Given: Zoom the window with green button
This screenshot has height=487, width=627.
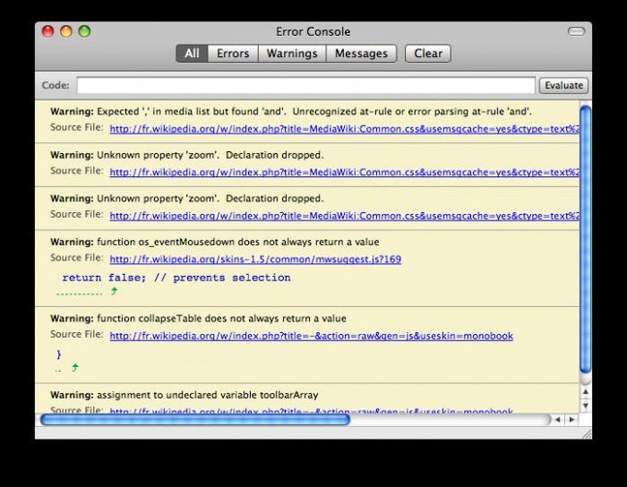Looking at the screenshot, I should pyautogui.click(x=85, y=31).
